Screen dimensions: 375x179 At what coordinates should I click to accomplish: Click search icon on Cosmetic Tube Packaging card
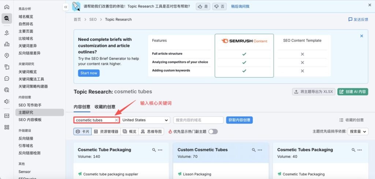pyautogui.click(x=154, y=150)
